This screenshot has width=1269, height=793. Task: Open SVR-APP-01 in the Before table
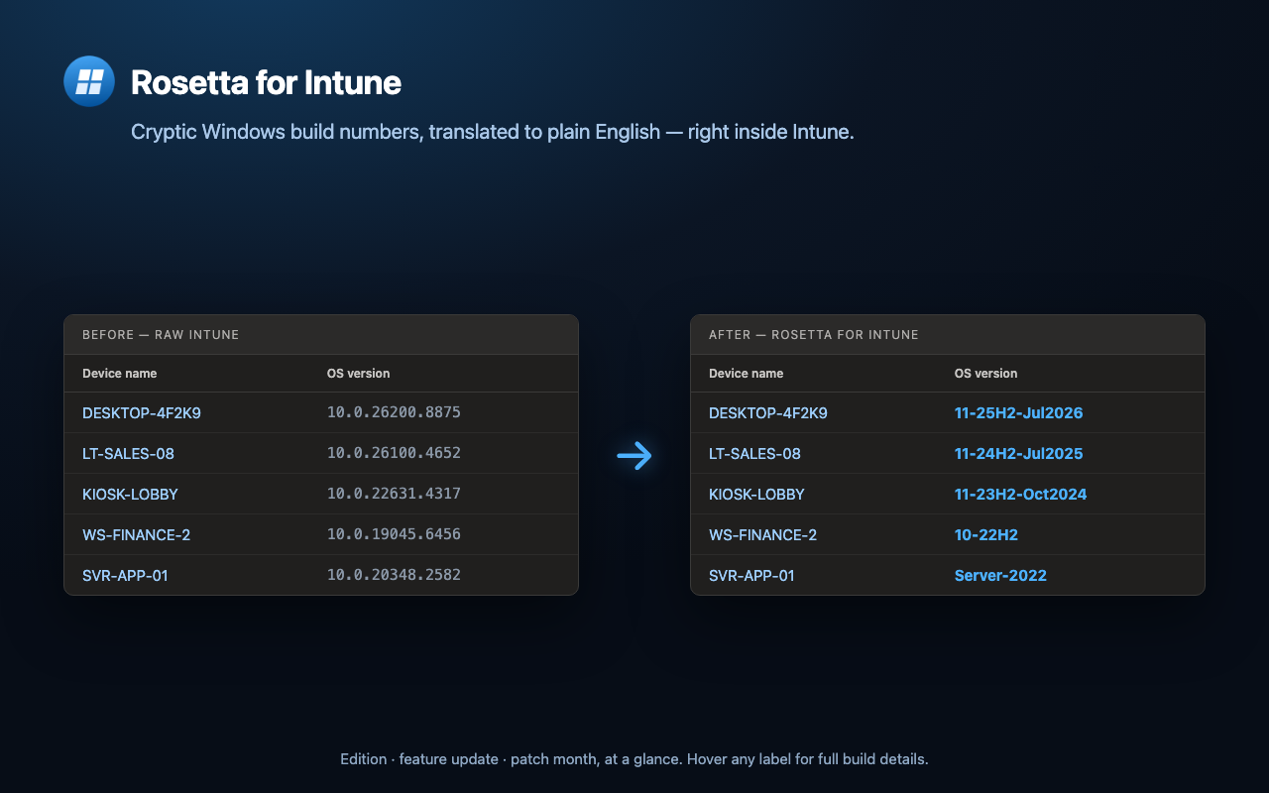125,575
